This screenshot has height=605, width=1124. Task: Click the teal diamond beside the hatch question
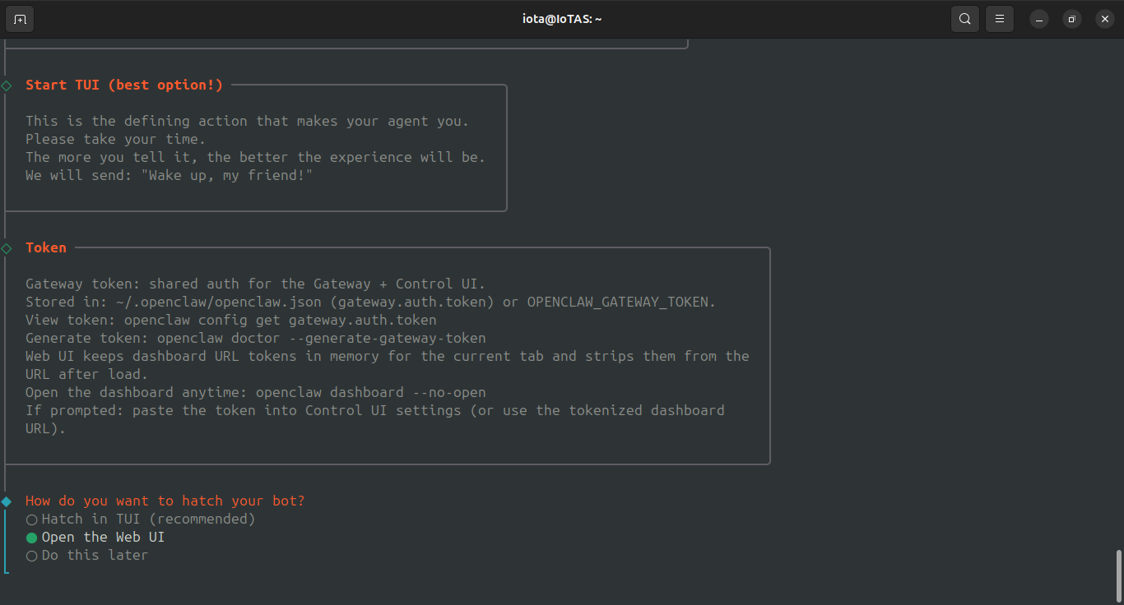(x=6, y=501)
